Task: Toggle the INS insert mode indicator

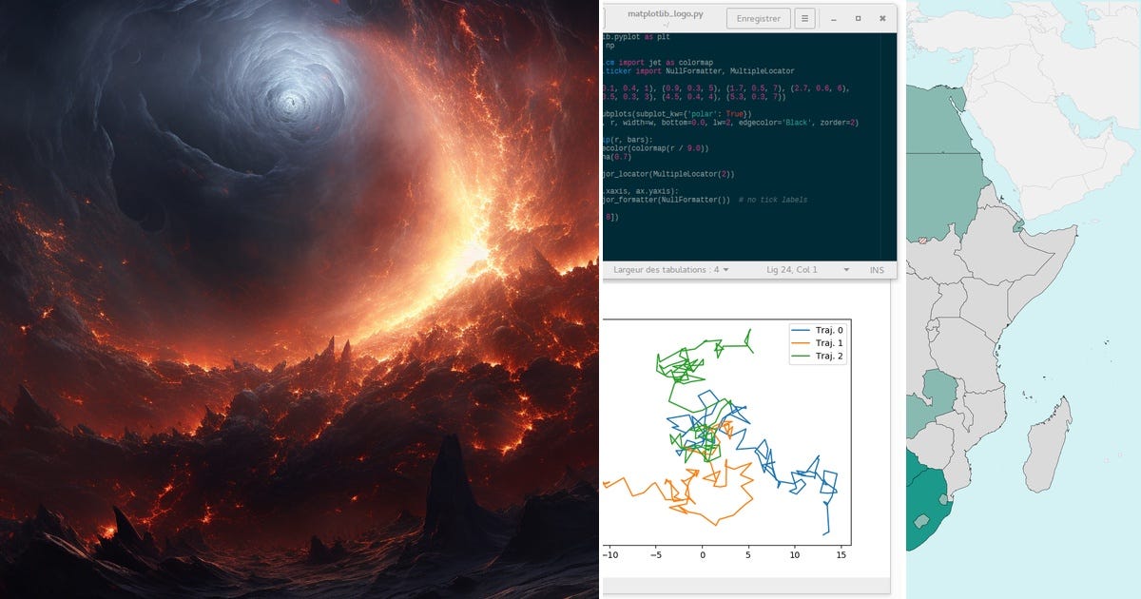Action: [876, 269]
